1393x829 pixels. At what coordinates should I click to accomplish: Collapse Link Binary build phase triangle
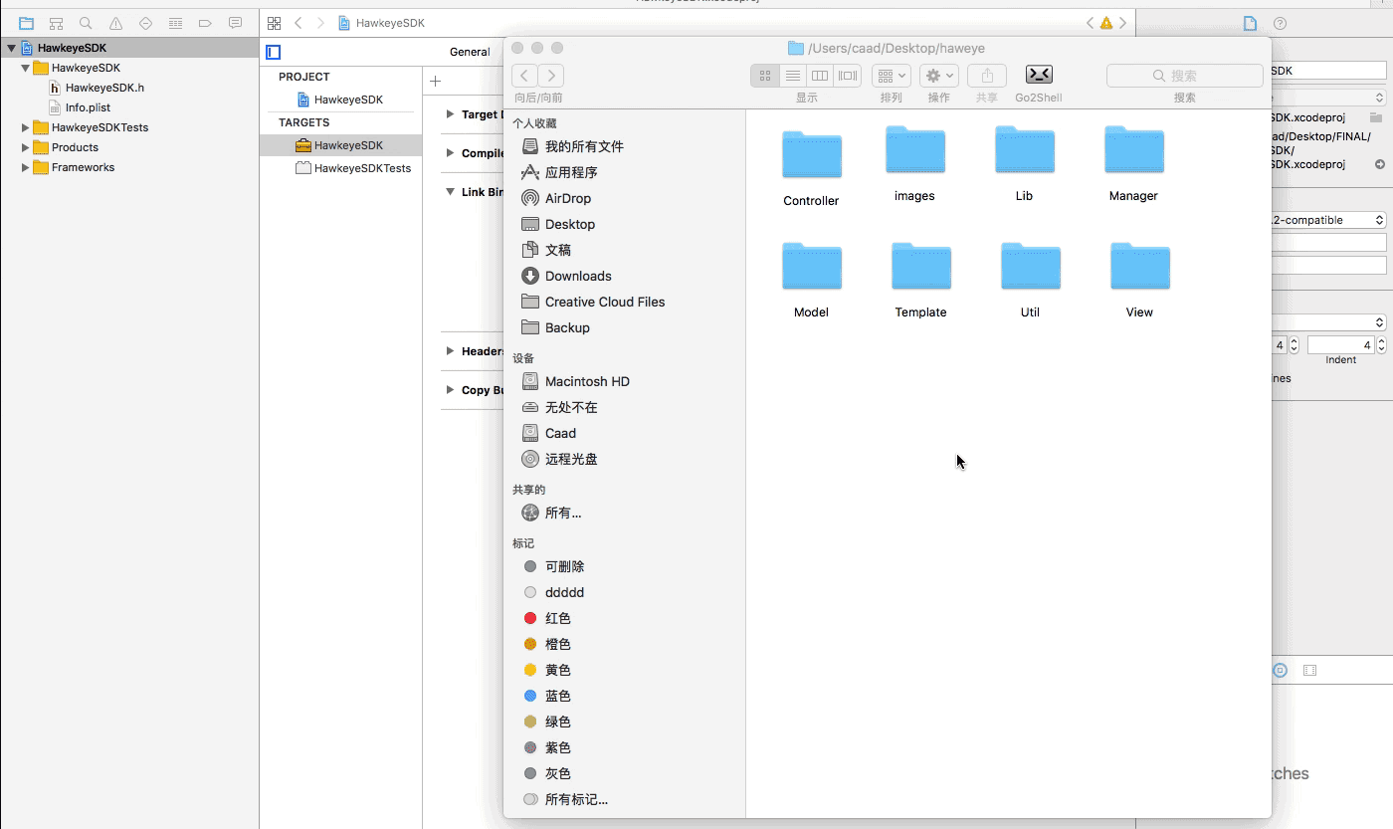click(x=450, y=192)
